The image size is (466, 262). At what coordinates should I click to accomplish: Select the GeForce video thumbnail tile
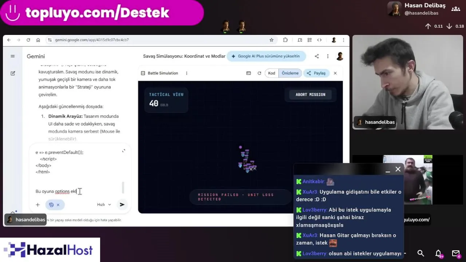pos(408,180)
